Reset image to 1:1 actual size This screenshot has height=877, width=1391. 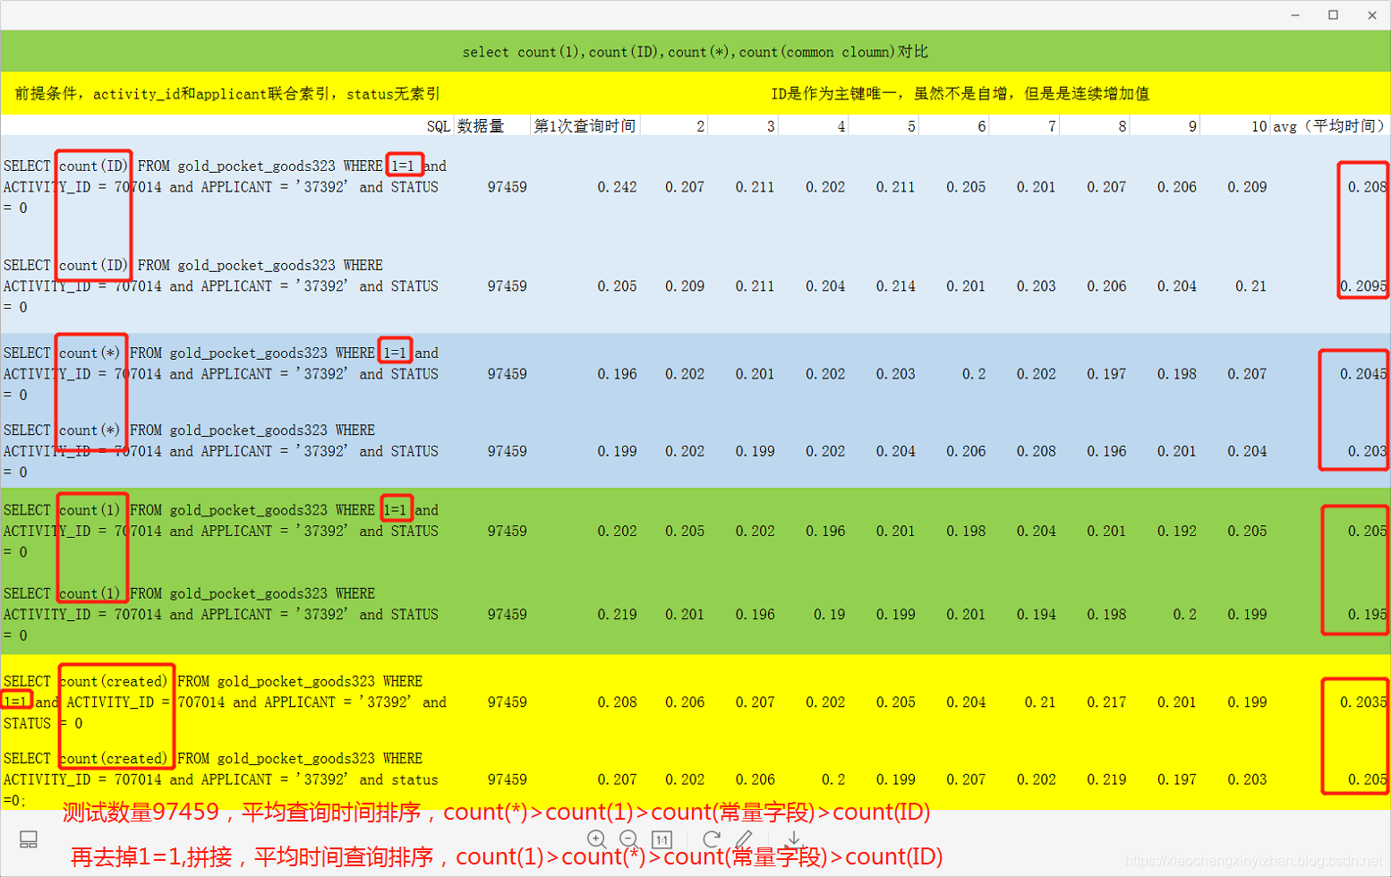[662, 839]
